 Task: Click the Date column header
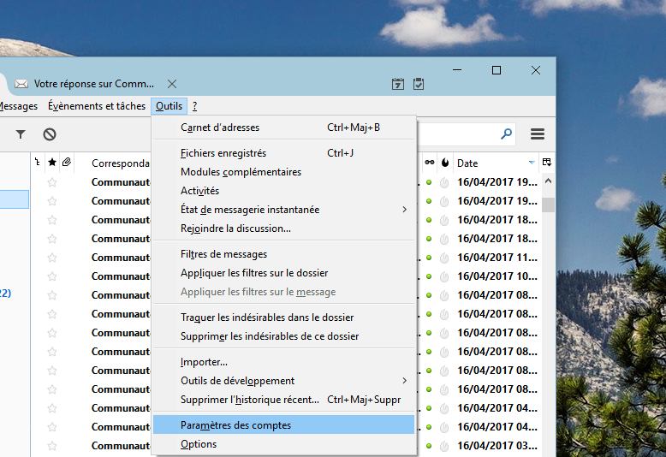click(488, 163)
